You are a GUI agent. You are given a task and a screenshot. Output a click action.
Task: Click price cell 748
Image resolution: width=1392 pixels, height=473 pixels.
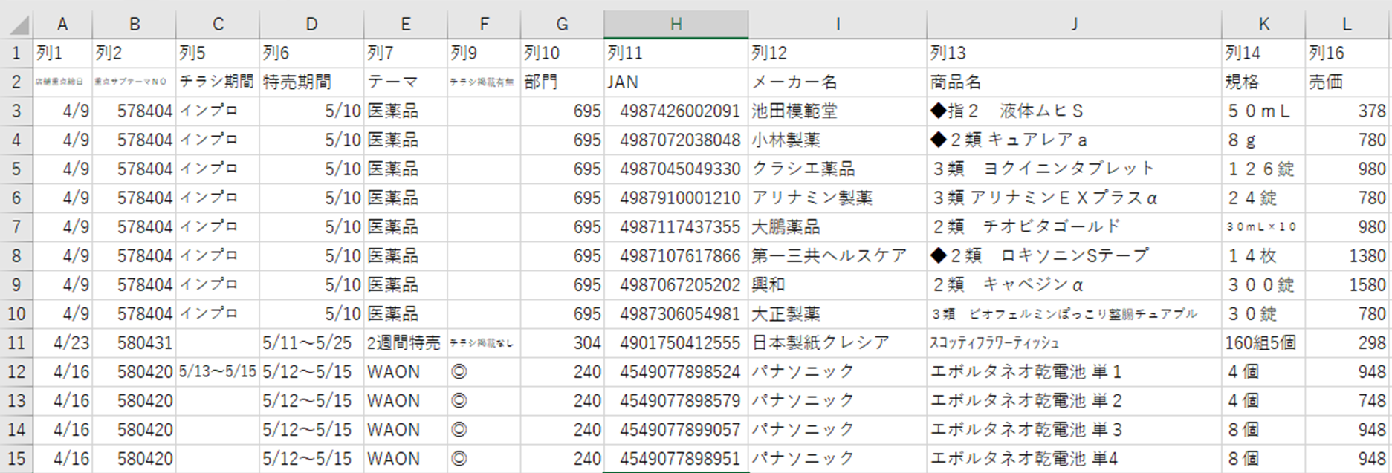1347,400
